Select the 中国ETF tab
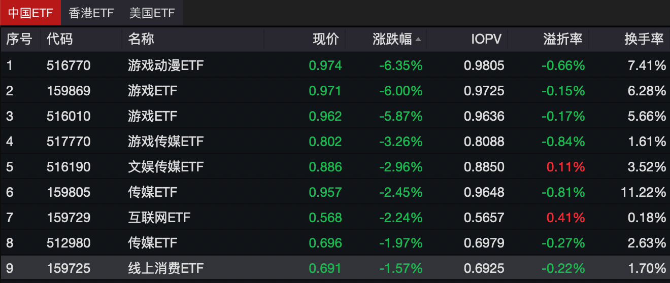 (30, 13)
